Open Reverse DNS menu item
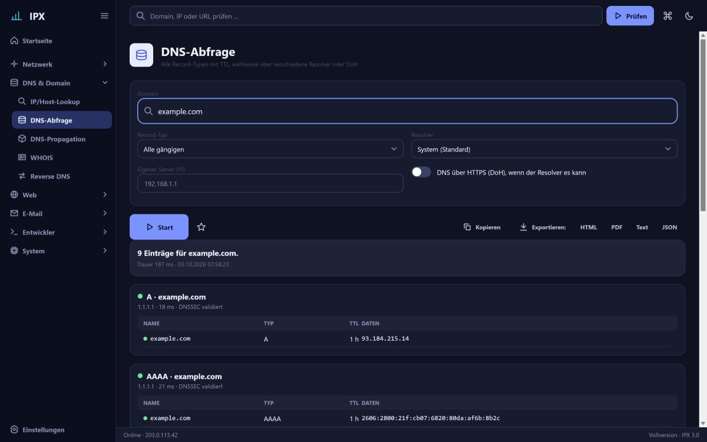Viewport: 707px width, 442px height. 62,176
